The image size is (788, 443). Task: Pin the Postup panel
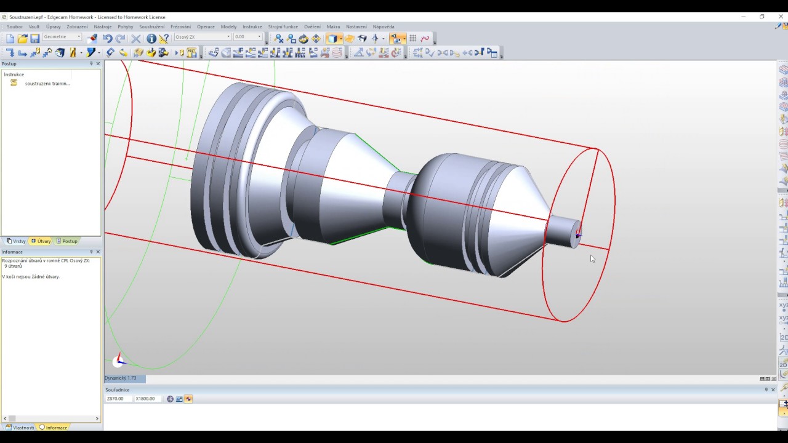pyautogui.click(x=91, y=63)
